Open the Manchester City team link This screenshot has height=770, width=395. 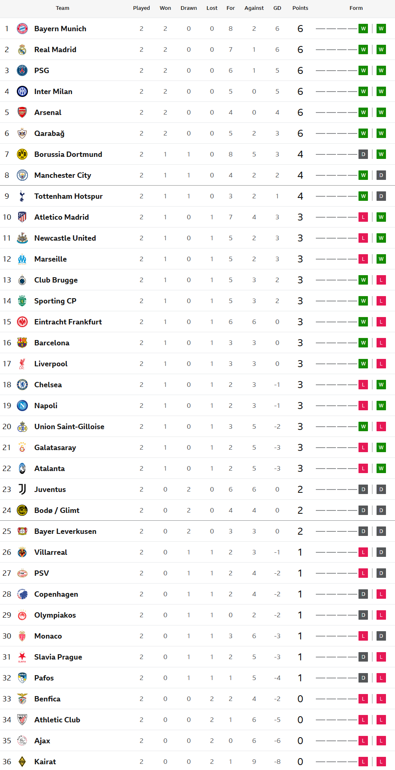coord(62,175)
